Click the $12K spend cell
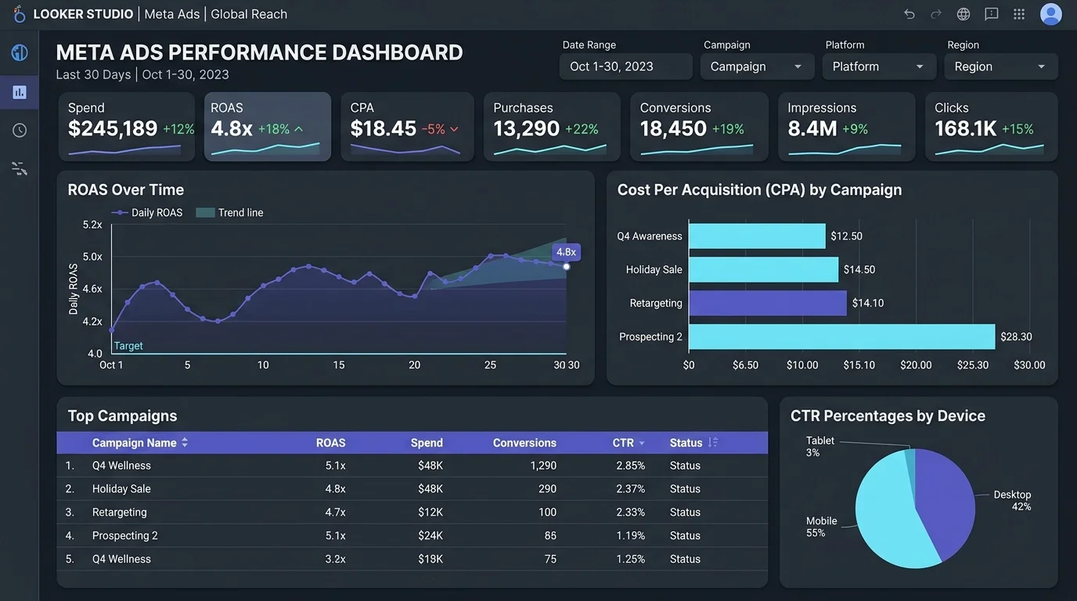This screenshot has height=601, width=1077. click(430, 513)
